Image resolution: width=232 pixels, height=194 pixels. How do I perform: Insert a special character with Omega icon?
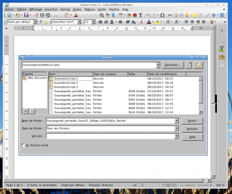pyautogui.click(x=162, y=15)
